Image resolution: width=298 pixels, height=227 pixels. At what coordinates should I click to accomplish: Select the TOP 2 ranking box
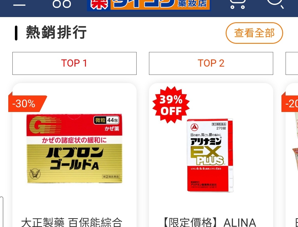click(211, 63)
